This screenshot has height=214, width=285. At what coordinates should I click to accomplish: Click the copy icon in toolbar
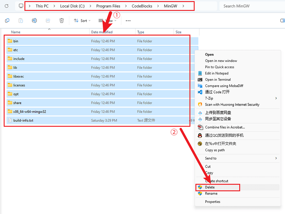[7, 21]
